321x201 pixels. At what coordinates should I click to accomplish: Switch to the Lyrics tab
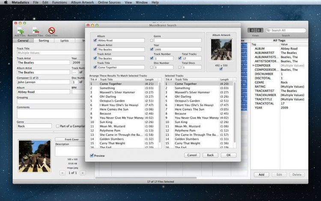coord(64,41)
